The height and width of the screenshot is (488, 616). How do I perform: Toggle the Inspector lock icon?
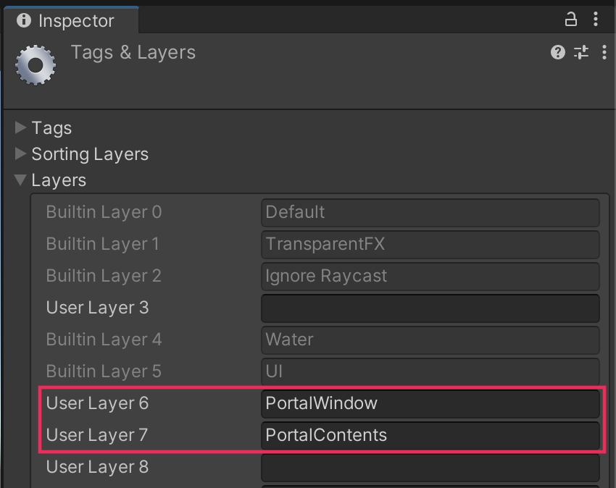pos(571,20)
